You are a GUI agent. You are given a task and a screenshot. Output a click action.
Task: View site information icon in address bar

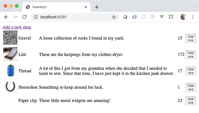click(36, 17)
